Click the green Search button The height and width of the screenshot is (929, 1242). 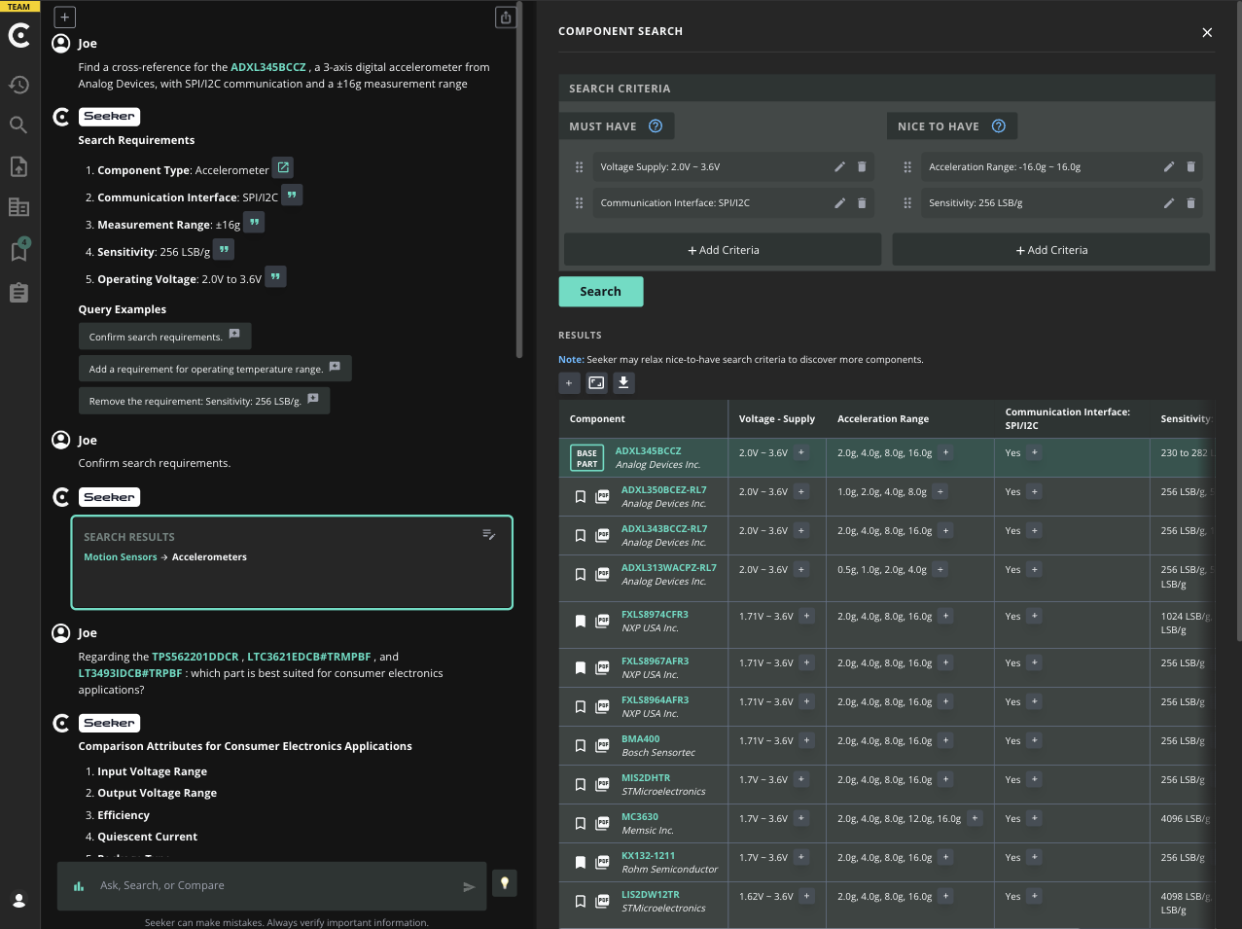pyautogui.click(x=600, y=292)
